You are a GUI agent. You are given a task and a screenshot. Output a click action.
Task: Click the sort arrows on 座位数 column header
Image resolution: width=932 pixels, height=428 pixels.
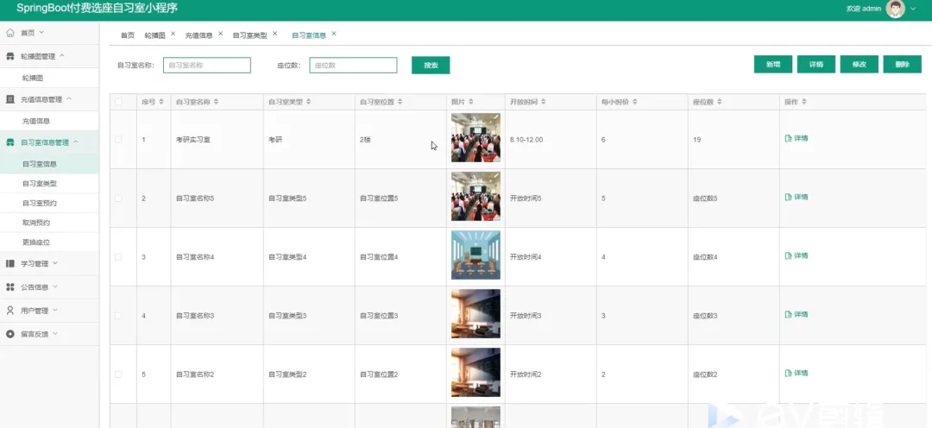coord(719,102)
